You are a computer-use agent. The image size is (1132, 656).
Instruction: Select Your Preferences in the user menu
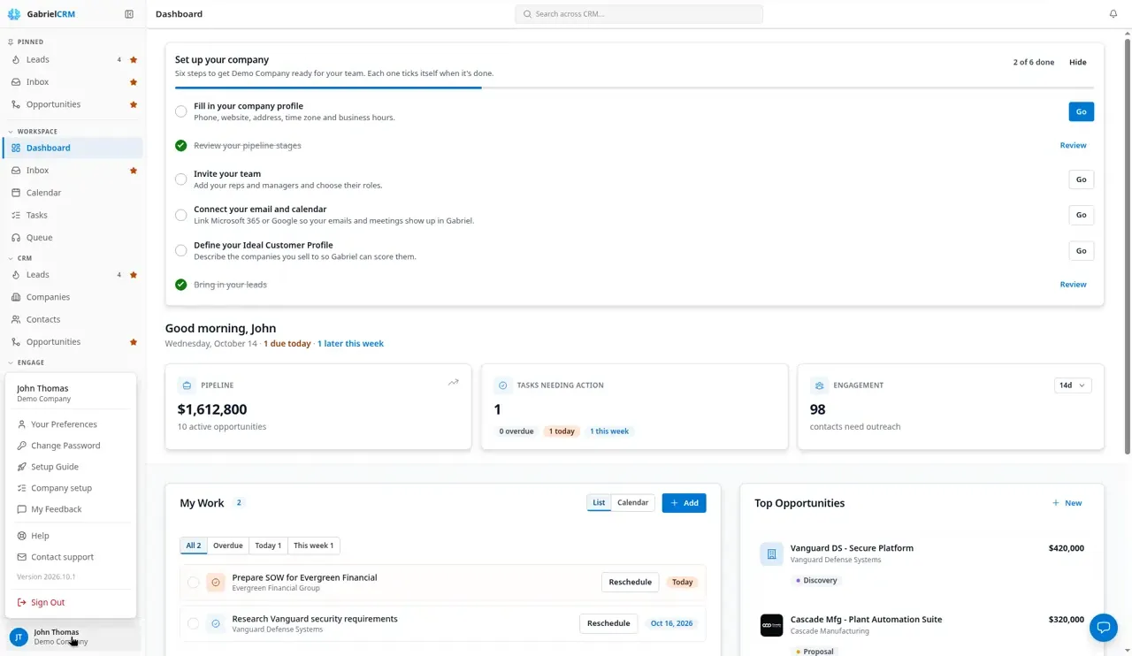pyautogui.click(x=71, y=424)
